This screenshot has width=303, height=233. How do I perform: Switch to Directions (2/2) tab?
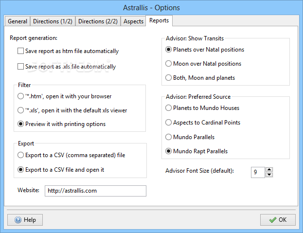[x=98, y=21]
